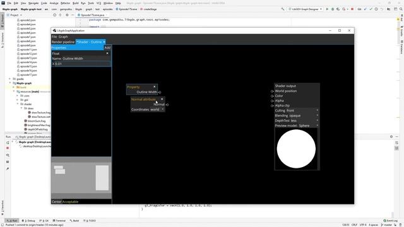Click the Run with Coverage icon
Image resolution: width=404 pixels, height=227 pixels.
338,9
